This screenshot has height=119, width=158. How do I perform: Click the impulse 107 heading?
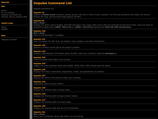click(39, 76)
